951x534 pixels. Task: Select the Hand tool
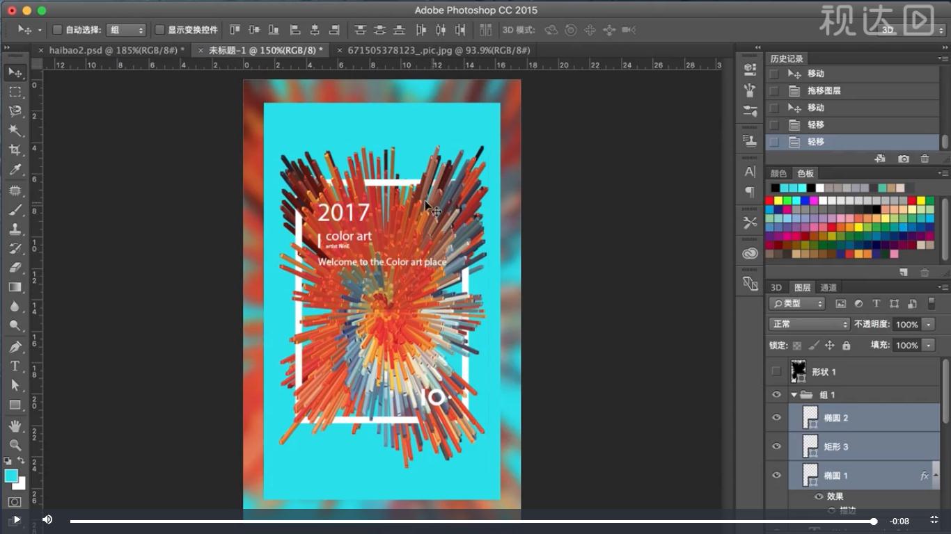click(15, 426)
